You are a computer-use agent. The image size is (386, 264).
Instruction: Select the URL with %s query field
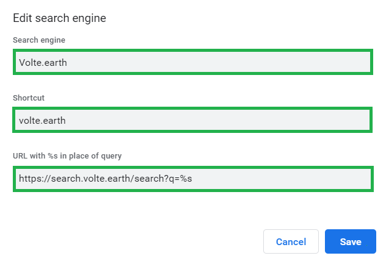[x=192, y=179]
